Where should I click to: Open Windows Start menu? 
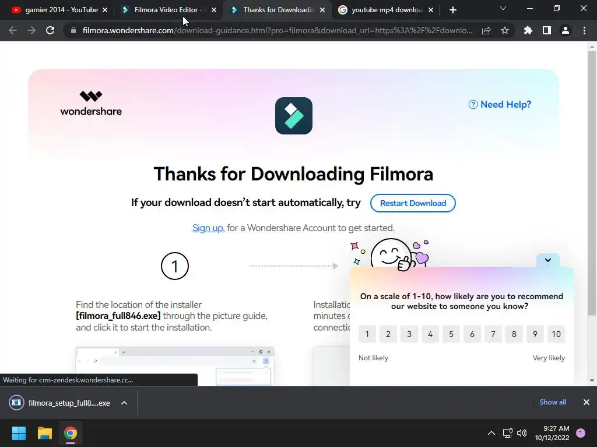coord(19,433)
